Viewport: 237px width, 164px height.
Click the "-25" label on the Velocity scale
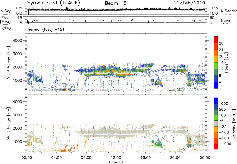click(x=222, y=127)
